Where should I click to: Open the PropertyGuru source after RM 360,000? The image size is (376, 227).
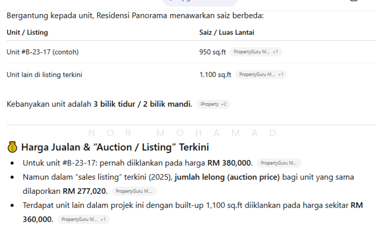pyautogui.click(x=84, y=219)
